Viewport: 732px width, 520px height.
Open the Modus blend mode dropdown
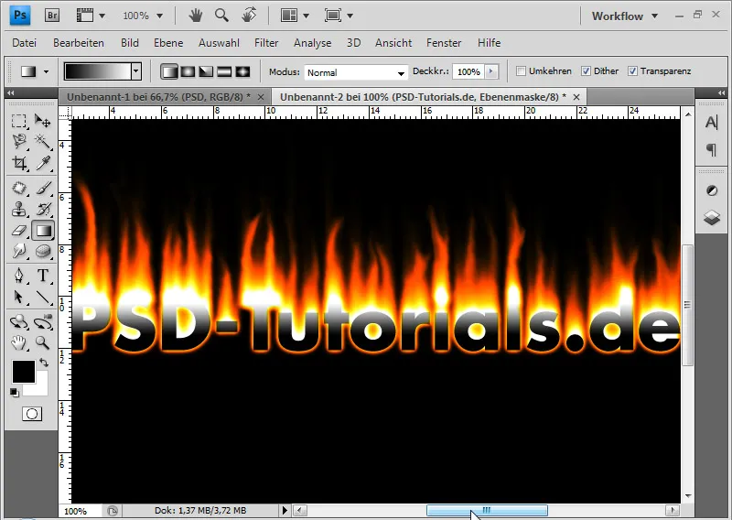pyautogui.click(x=355, y=72)
